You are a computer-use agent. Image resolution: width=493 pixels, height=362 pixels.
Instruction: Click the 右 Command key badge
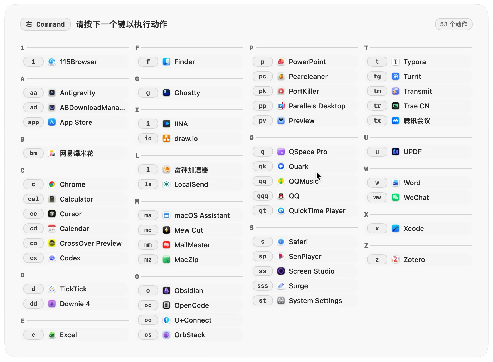click(45, 24)
